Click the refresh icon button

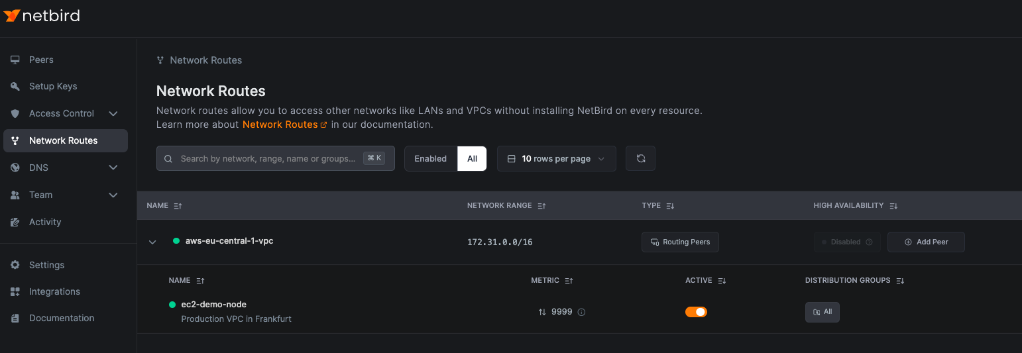click(x=640, y=159)
